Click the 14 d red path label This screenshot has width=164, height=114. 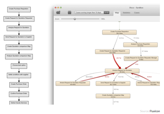tap(137, 64)
